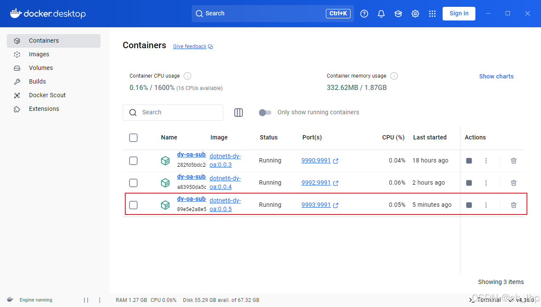Open Containers in sidebar
The height and width of the screenshot is (307, 541).
coord(54,41)
